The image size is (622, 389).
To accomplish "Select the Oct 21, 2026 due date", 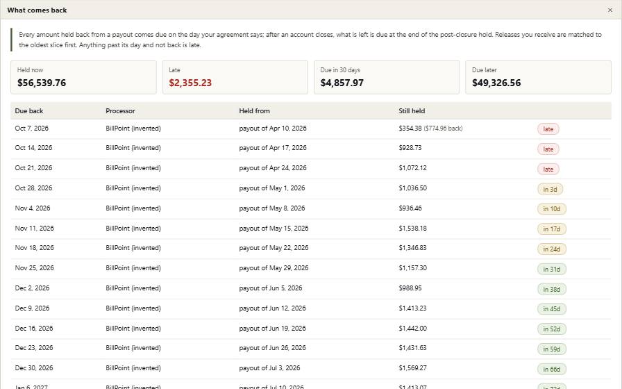I will [33, 168].
